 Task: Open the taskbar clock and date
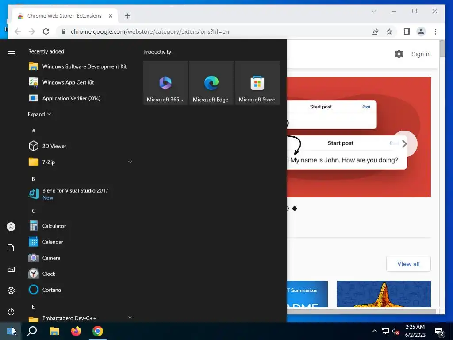[x=415, y=331]
